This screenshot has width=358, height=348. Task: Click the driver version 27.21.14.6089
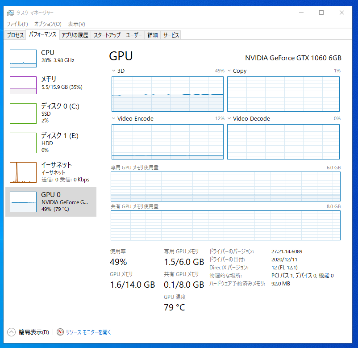(287, 252)
